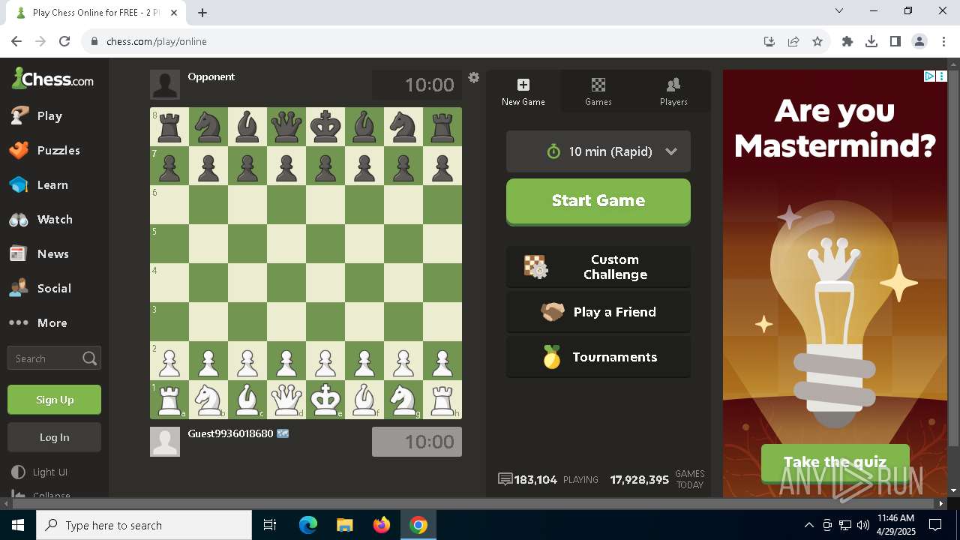The width and height of the screenshot is (960, 540).
Task: Show hidden system tray icons
Action: click(x=808, y=525)
